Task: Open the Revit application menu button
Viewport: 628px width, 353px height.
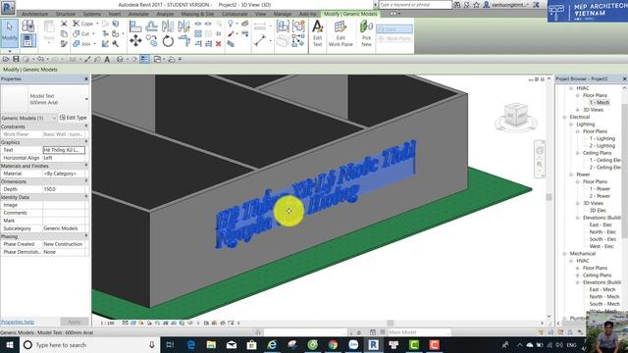Action: [8, 7]
